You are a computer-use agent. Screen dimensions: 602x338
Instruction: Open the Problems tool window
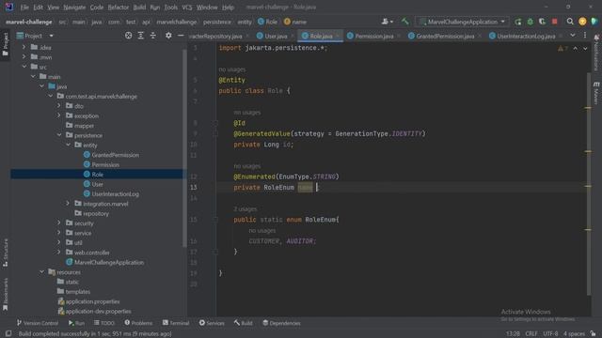(138, 323)
